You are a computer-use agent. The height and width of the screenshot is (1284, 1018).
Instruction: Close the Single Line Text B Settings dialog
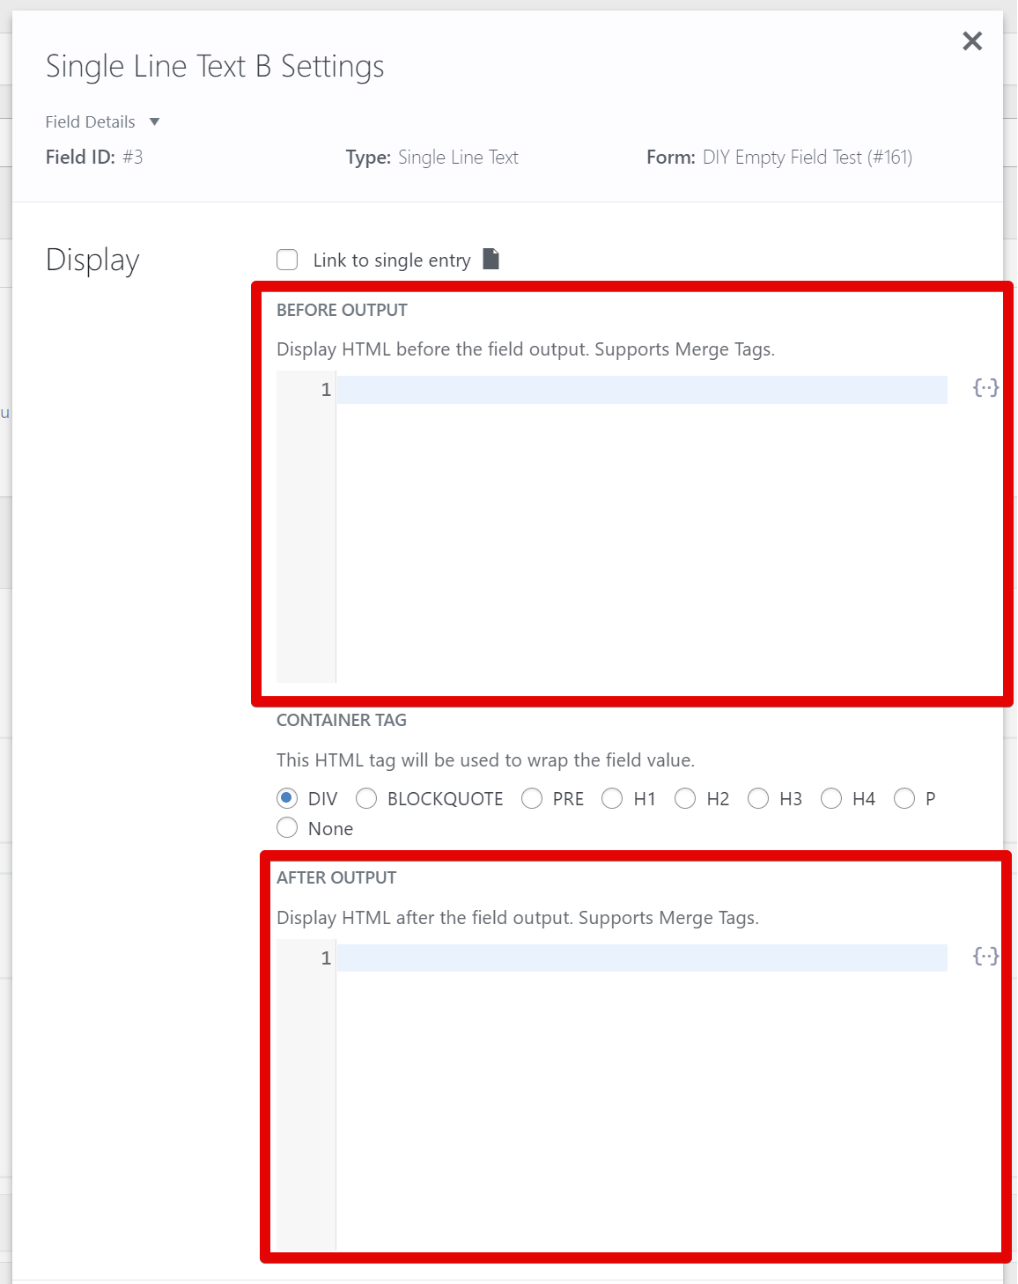pyautogui.click(x=971, y=41)
